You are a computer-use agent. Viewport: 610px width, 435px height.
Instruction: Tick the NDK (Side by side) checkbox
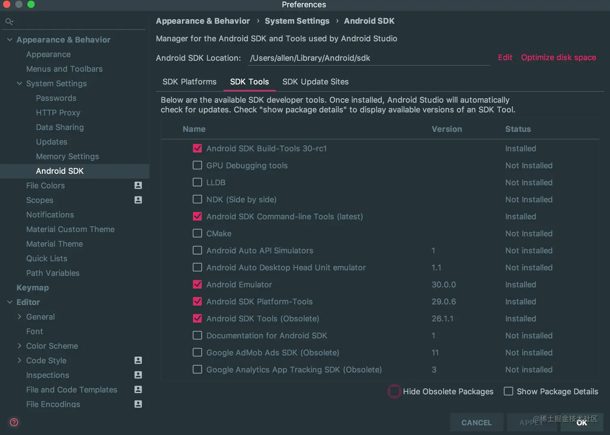click(197, 199)
